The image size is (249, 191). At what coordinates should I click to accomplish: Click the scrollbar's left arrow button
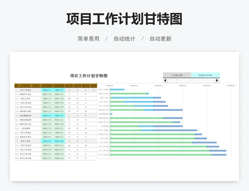click(165, 80)
